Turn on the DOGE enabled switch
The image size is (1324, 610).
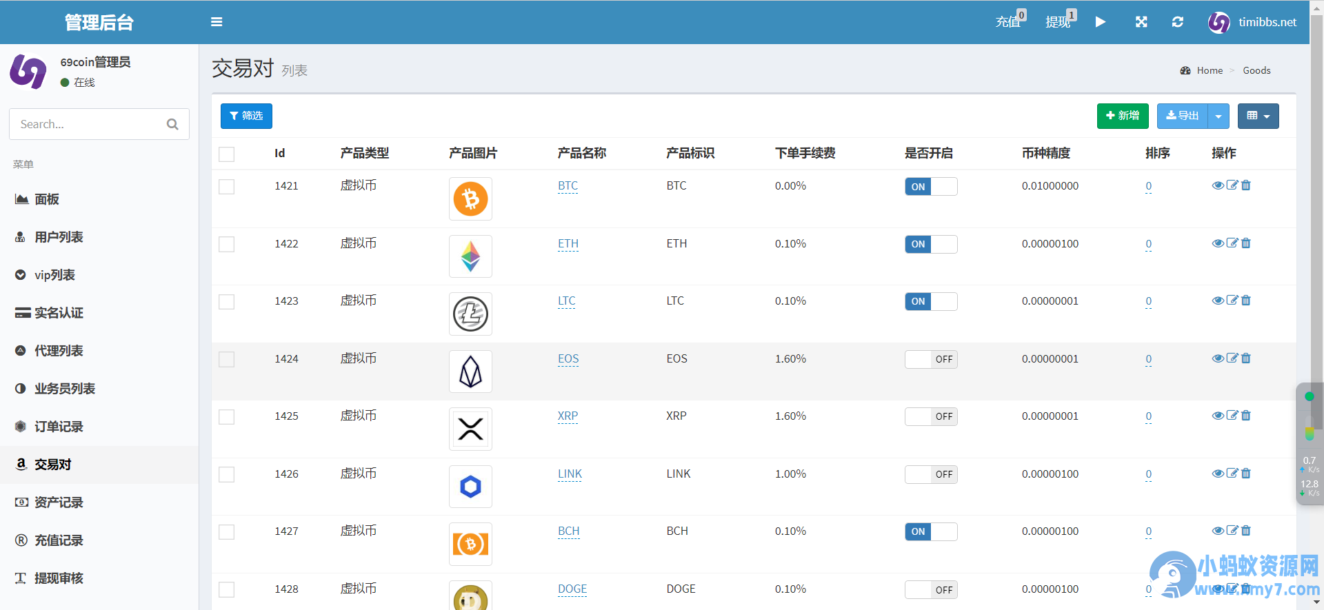click(931, 590)
